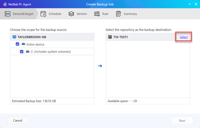Click the C: drive volume icon
The width and height of the screenshot is (200, 128).
point(28,52)
